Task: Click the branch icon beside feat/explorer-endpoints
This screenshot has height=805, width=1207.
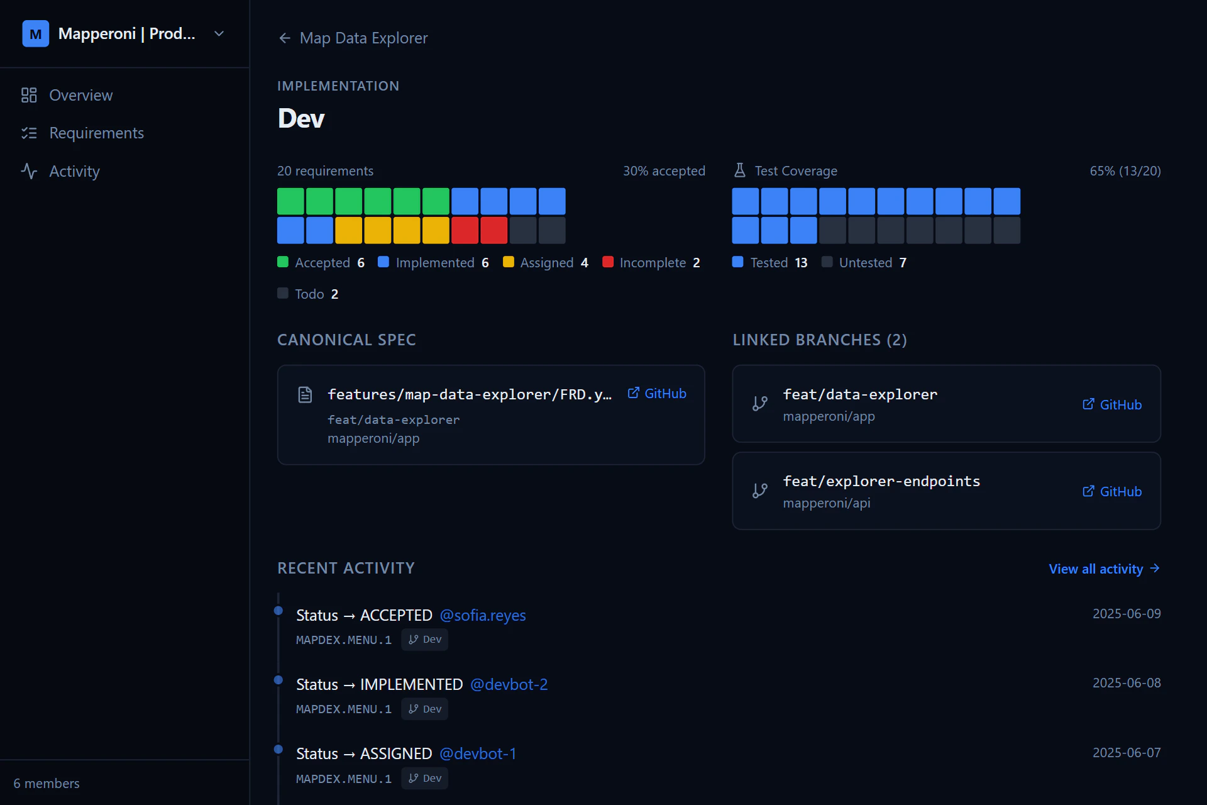Action: tap(760, 491)
